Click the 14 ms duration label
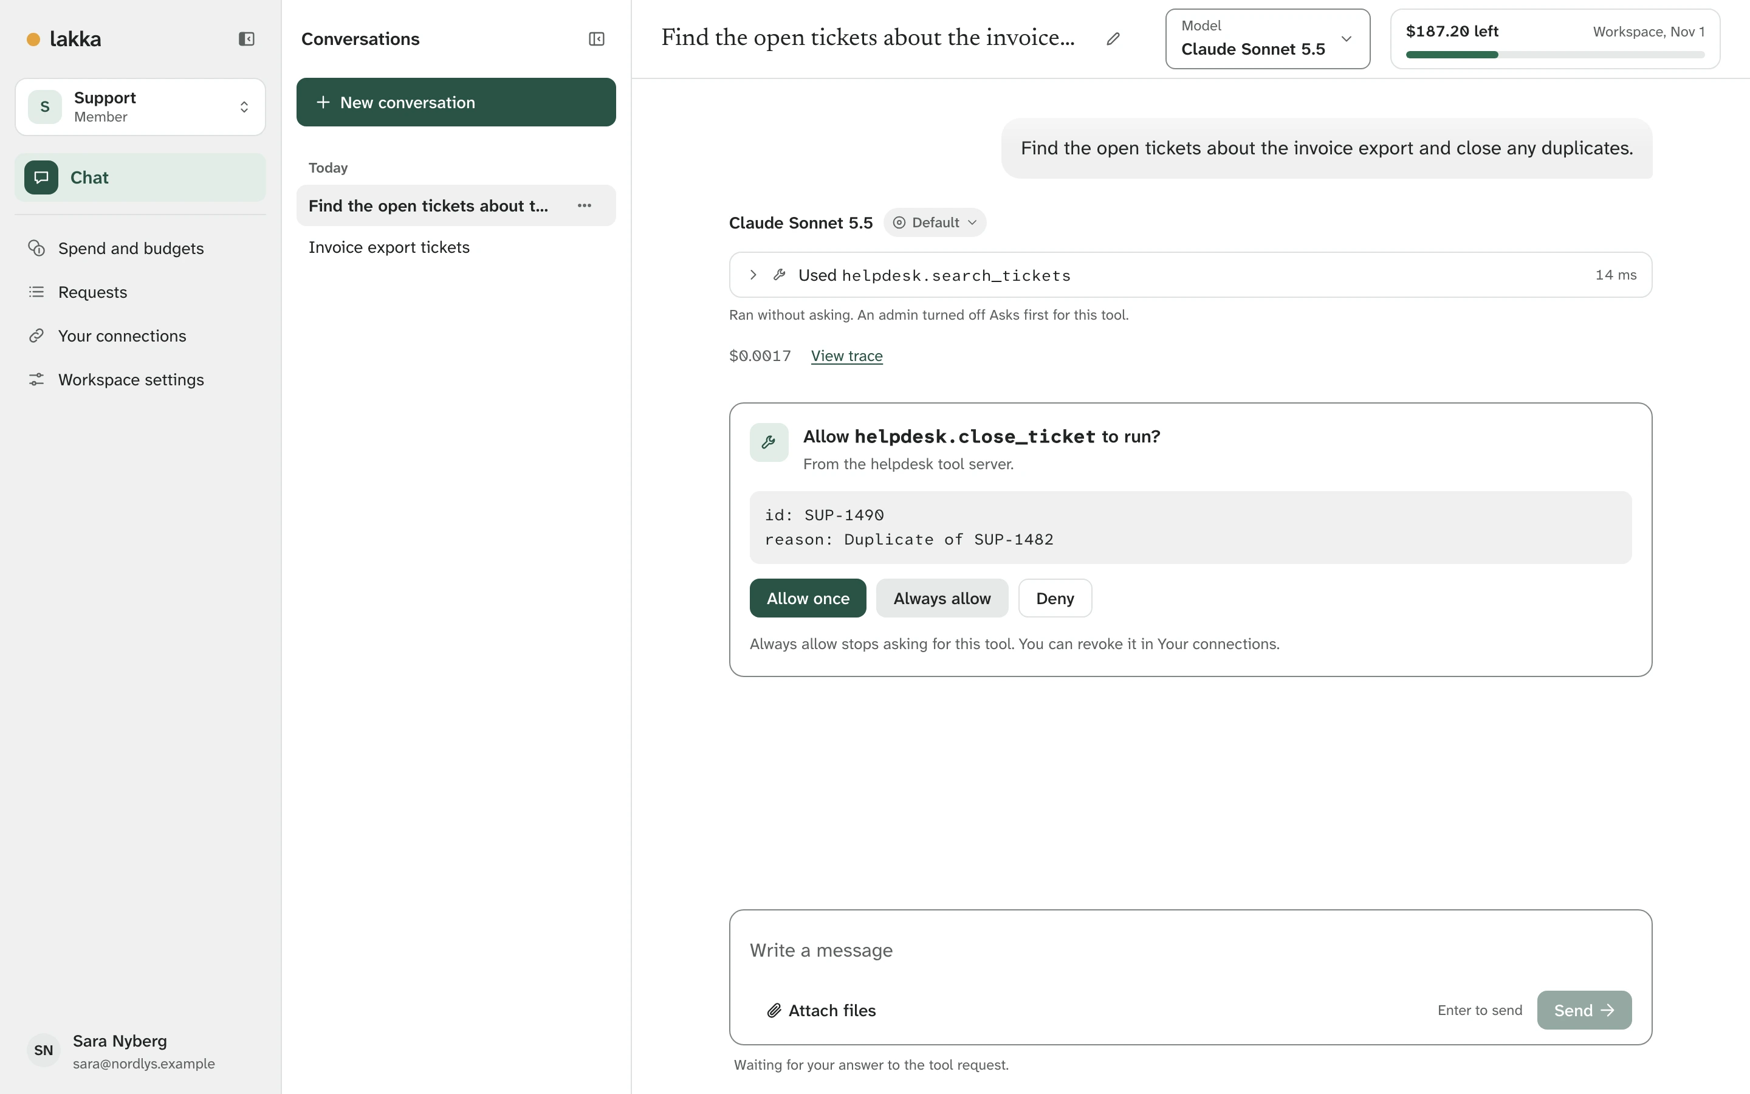 click(x=1616, y=275)
